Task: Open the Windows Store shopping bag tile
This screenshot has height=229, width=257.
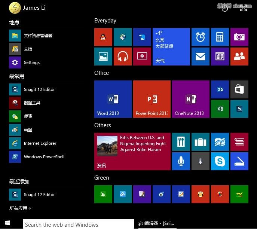Action: tap(239, 89)
